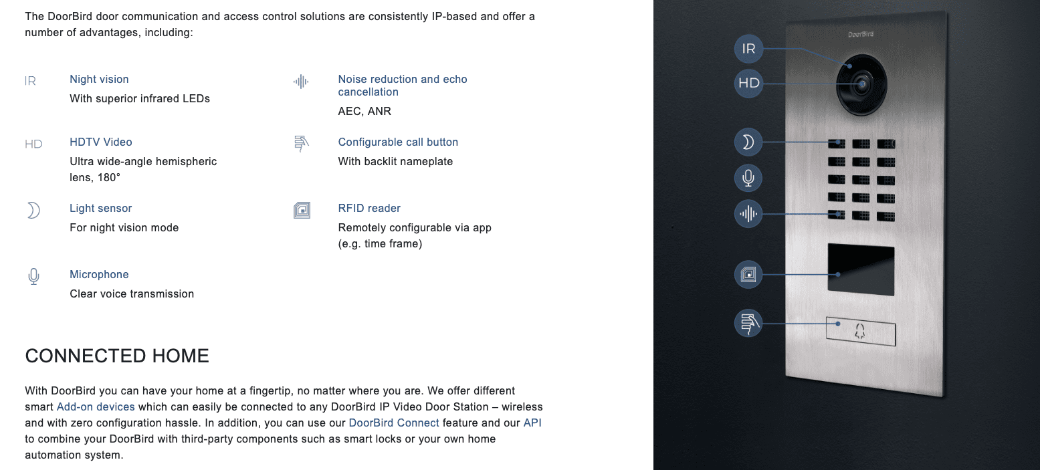Screen dimensions: 1040x470
Task: Follow the API link
Action: tap(532, 423)
